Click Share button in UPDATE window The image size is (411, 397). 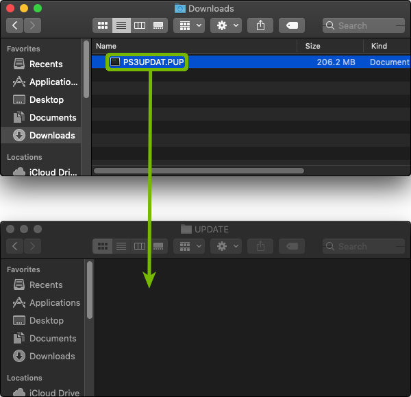[260, 246]
